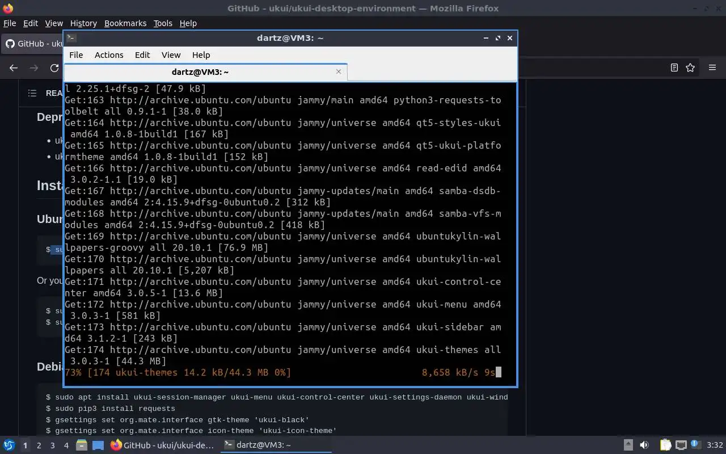Open terminal View menu
Viewport: 726px width, 454px height.
(171, 55)
